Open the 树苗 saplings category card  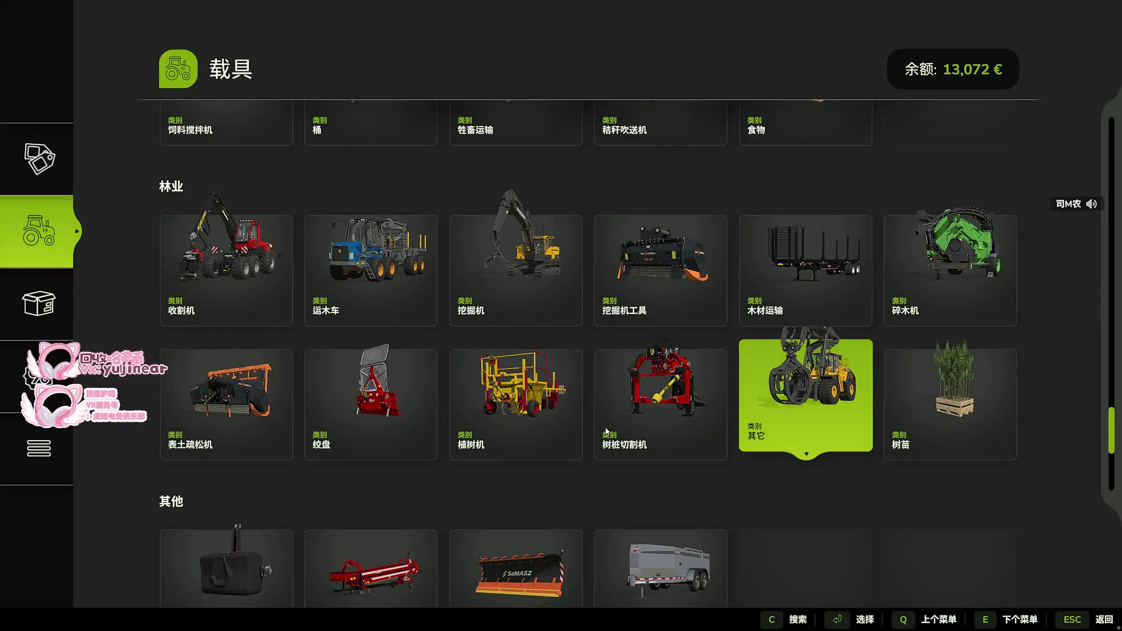tap(950, 404)
